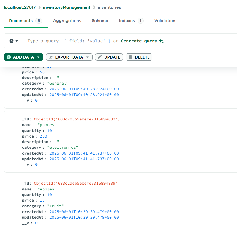
Task: Click the sparkle icon beside Generate query
Action: 161,41
